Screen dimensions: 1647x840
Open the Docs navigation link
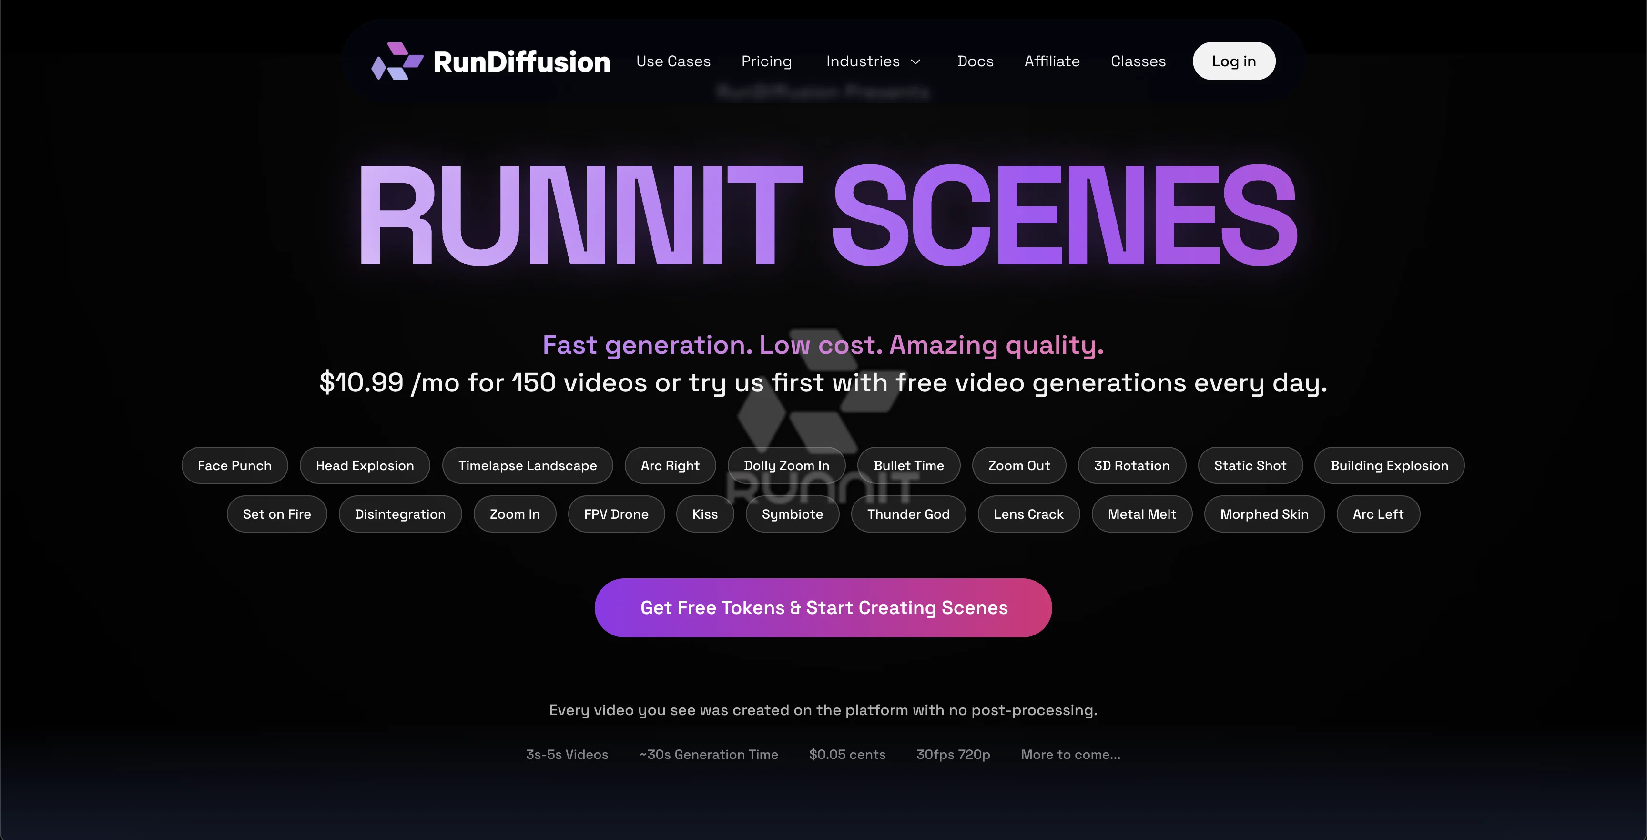pyautogui.click(x=975, y=61)
